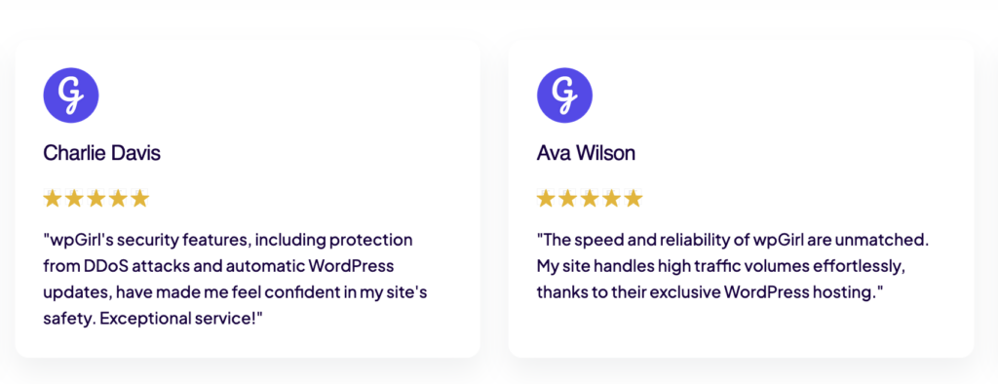Viewport: 998px width, 384px height.
Task: Select the Ava Wilson testimonial card
Action: [x=741, y=198]
